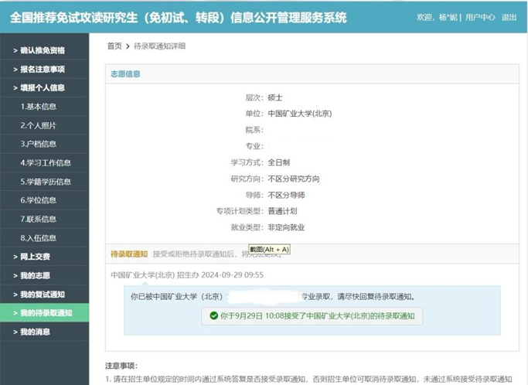This screenshot has height=385, width=528.
Task: Click 普通计划 value
Action: point(282,211)
